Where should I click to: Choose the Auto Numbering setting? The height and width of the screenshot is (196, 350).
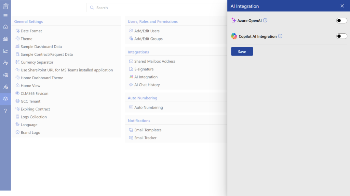[148, 108]
